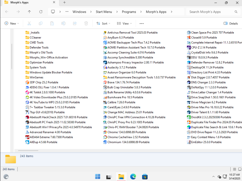242x181 pixels.
Task: Refresh the folder view
Action: [41, 12]
